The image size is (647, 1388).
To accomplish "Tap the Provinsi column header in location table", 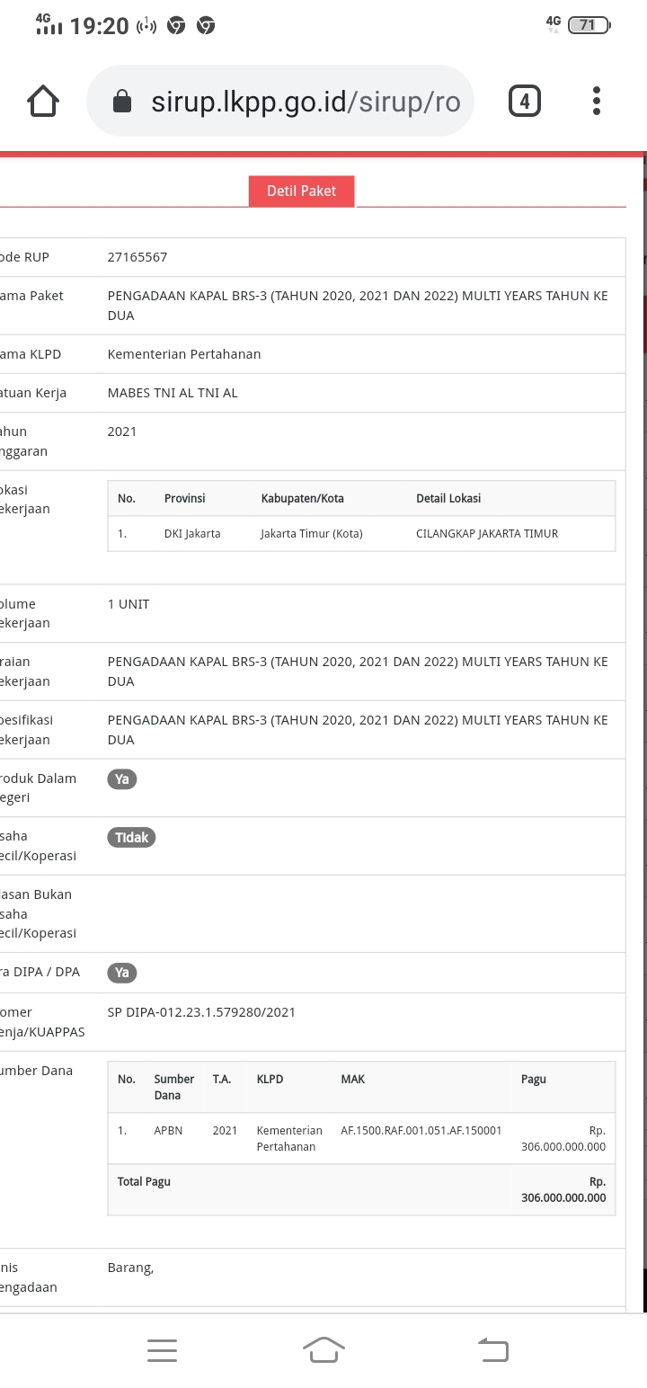I will click(184, 498).
